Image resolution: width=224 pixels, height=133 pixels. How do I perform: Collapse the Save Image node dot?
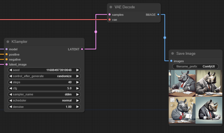click(173, 54)
